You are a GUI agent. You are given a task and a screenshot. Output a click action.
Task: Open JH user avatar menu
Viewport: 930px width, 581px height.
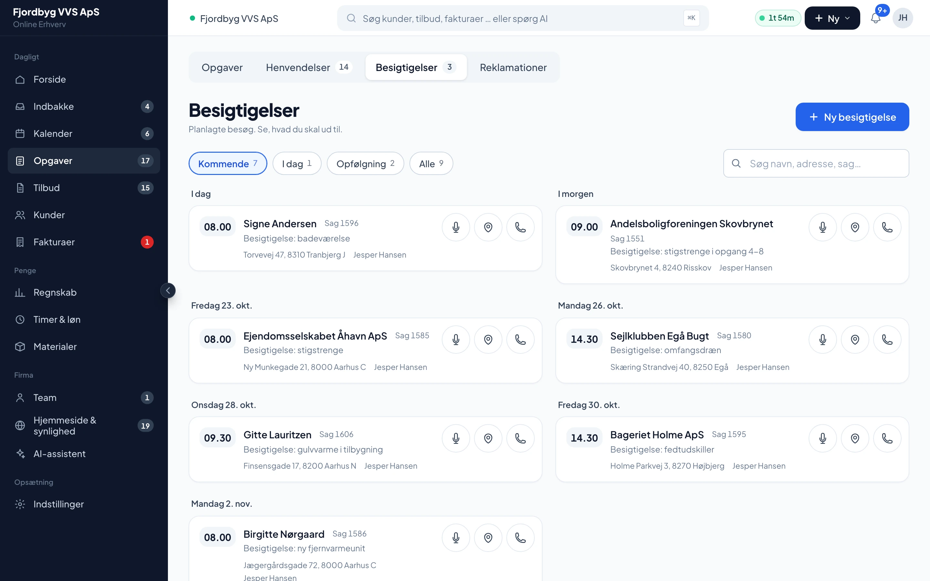pyautogui.click(x=902, y=18)
